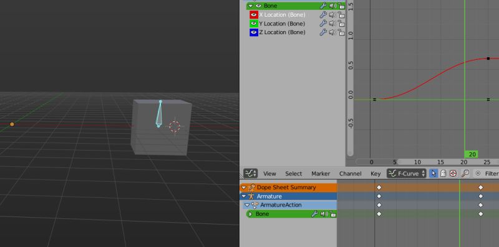The height and width of the screenshot is (247, 499).
Task: Open the Marker menu
Action: pos(321,174)
